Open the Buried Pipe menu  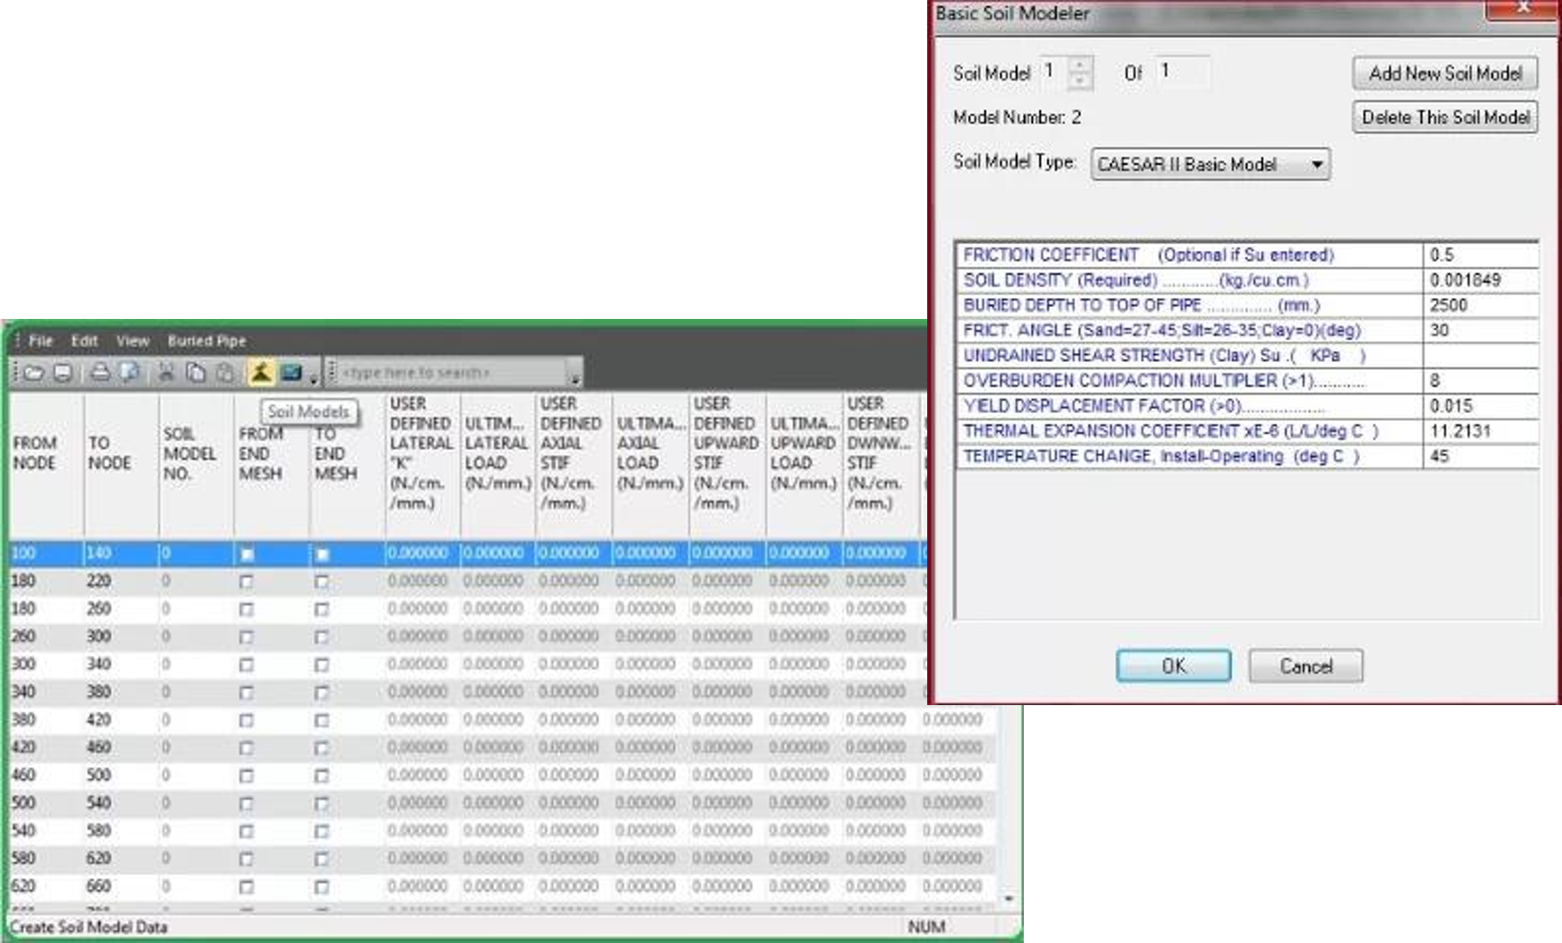point(207,340)
